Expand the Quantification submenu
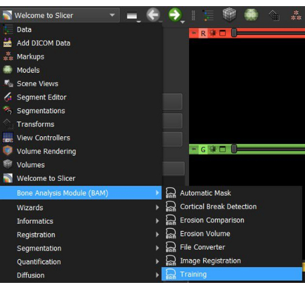Image resolution: width=305 pixels, height=289 pixels. click(81, 262)
